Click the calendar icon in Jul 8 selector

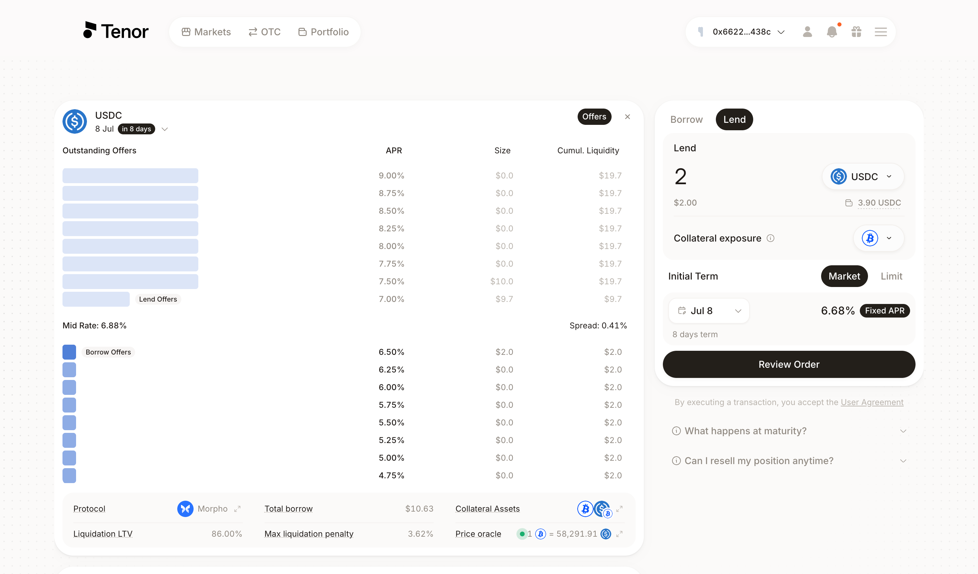pyautogui.click(x=682, y=311)
